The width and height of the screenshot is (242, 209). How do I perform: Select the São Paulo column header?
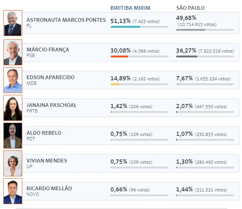(x=190, y=8)
